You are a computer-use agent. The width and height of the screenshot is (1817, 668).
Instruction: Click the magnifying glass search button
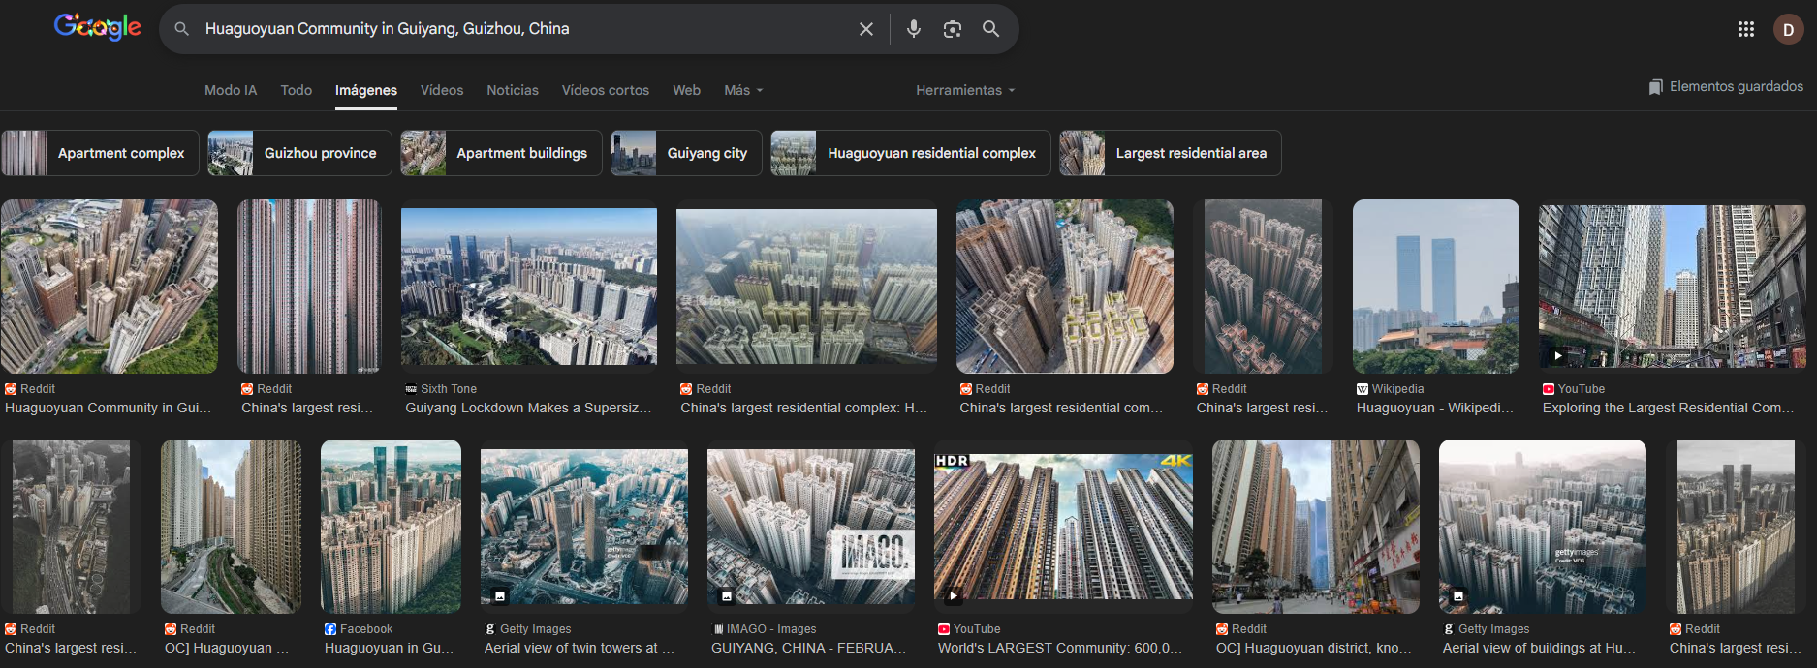[990, 29]
